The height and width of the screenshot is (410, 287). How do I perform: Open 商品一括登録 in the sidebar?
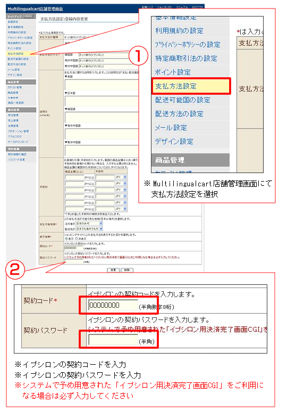[15, 103]
